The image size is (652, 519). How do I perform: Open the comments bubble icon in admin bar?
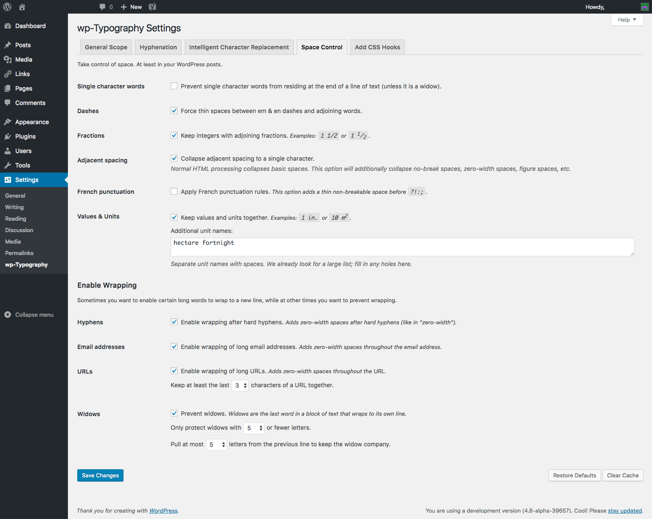[102, 7]
